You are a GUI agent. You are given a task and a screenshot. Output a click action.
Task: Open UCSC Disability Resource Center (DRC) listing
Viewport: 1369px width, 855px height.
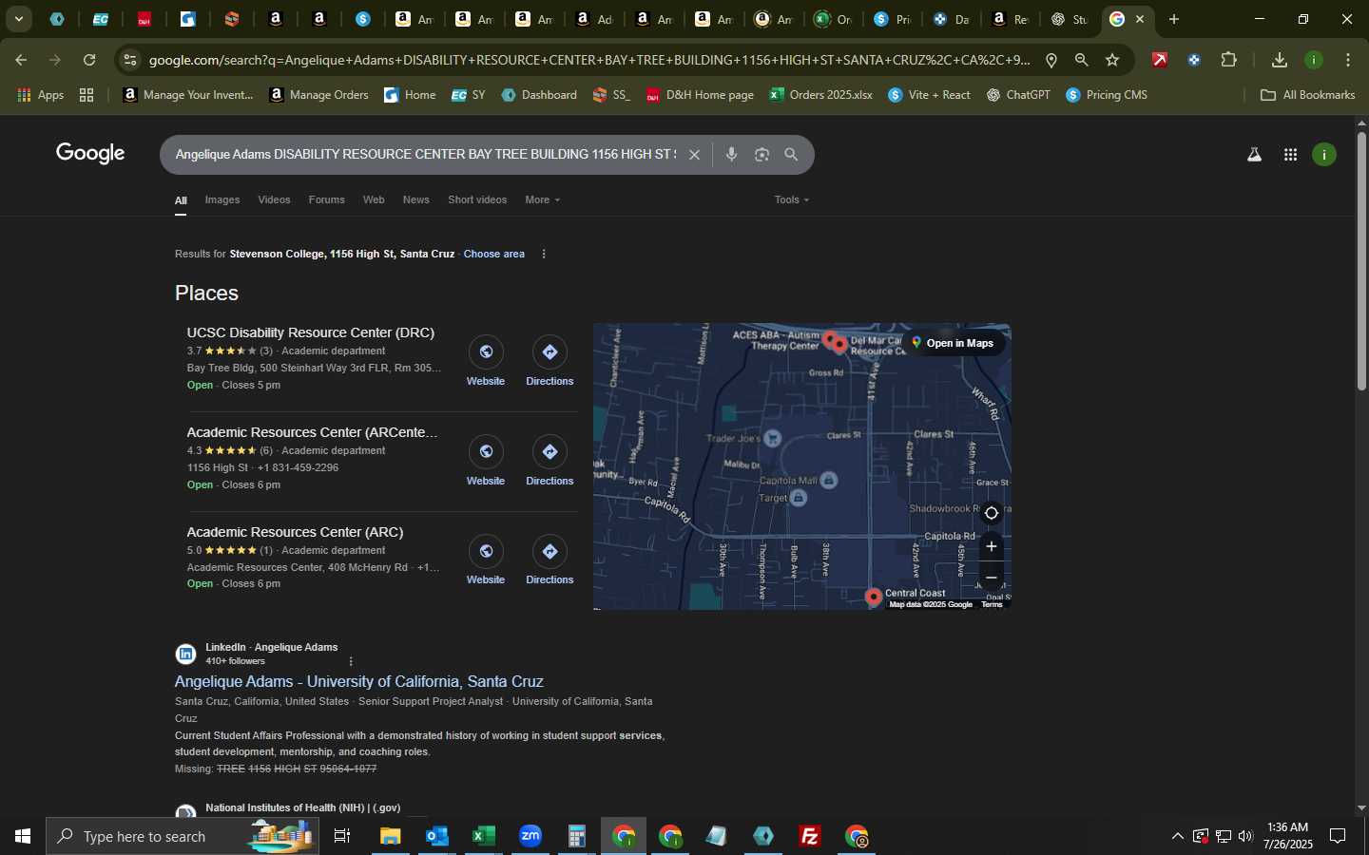pyautogui.click(x=310, y=332)
